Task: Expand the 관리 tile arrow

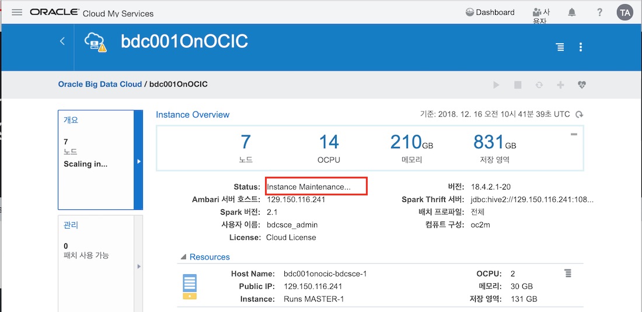Action: tap(138, 266)
